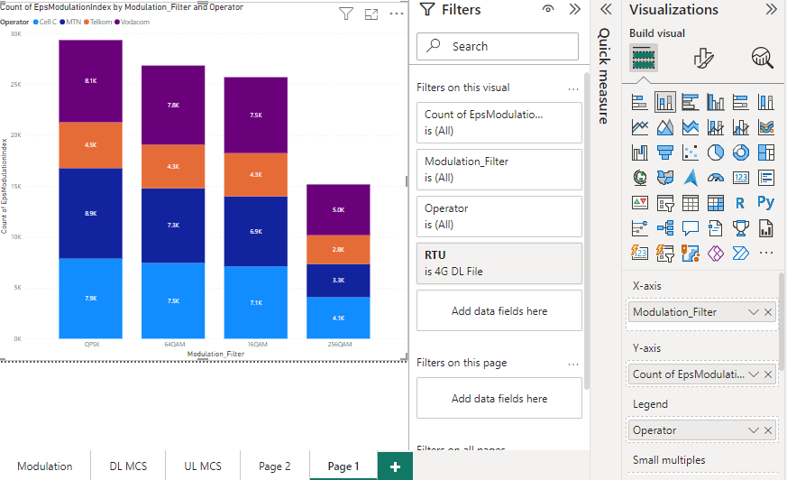
Task: Add a Map globe visual
Action: (x=639, y=177)
